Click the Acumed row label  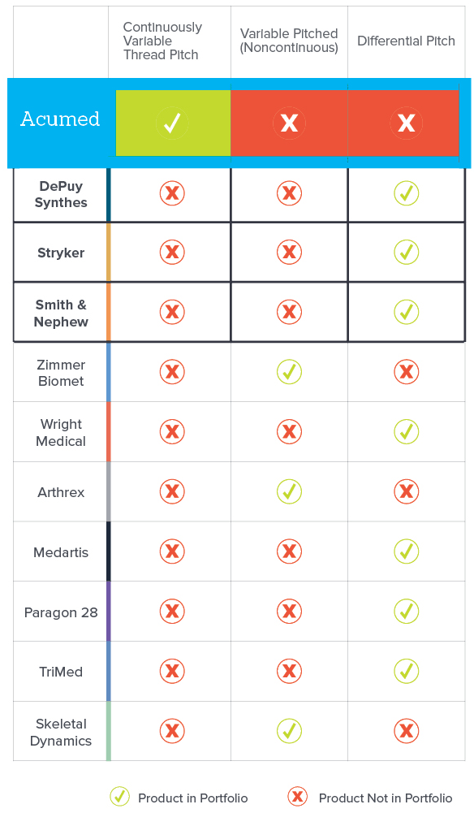(x=60, y=119)
